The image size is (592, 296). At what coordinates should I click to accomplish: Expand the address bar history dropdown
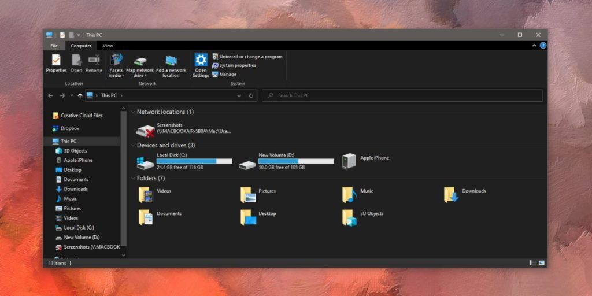point(239,95)
